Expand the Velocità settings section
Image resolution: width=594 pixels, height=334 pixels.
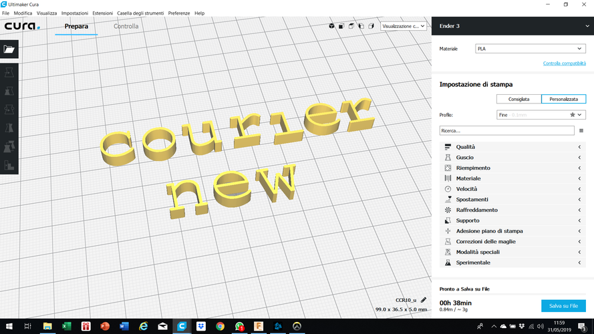point(512,189)
